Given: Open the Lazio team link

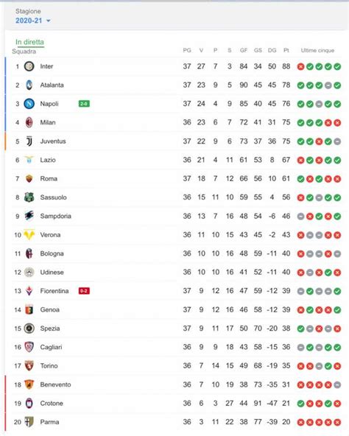Looking at the screenshot, I should [x=48, y=160].
